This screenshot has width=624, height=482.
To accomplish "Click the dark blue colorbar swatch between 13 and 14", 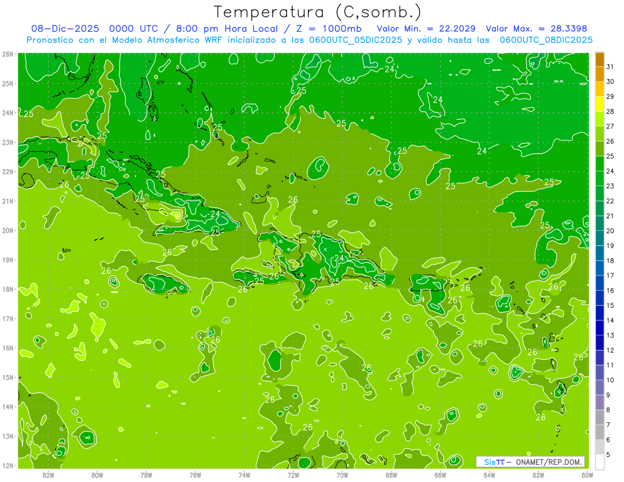I will pyautogui.click(x=600, y=328).
